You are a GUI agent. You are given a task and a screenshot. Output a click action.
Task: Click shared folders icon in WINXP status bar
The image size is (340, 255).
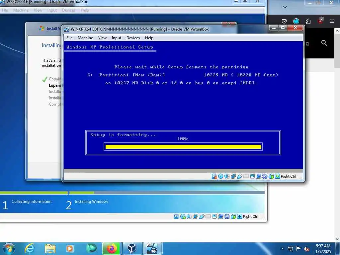pyautogui.click(x=246, y=176)
